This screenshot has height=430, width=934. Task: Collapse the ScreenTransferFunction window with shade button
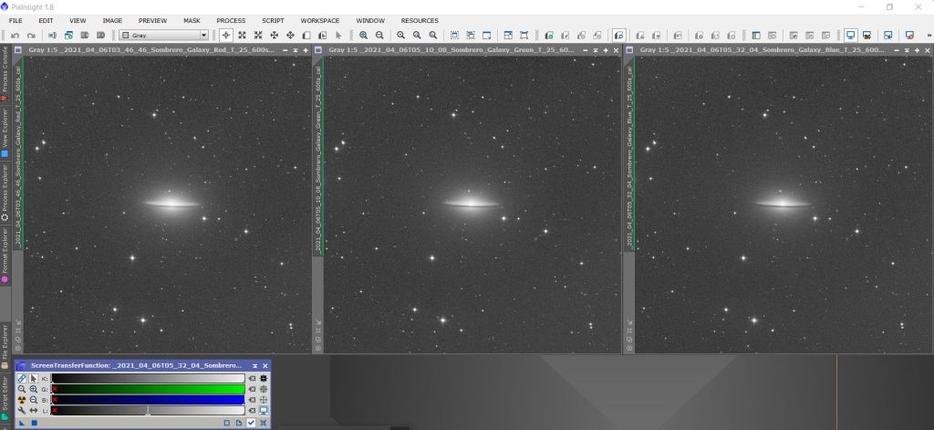[254, 365]
